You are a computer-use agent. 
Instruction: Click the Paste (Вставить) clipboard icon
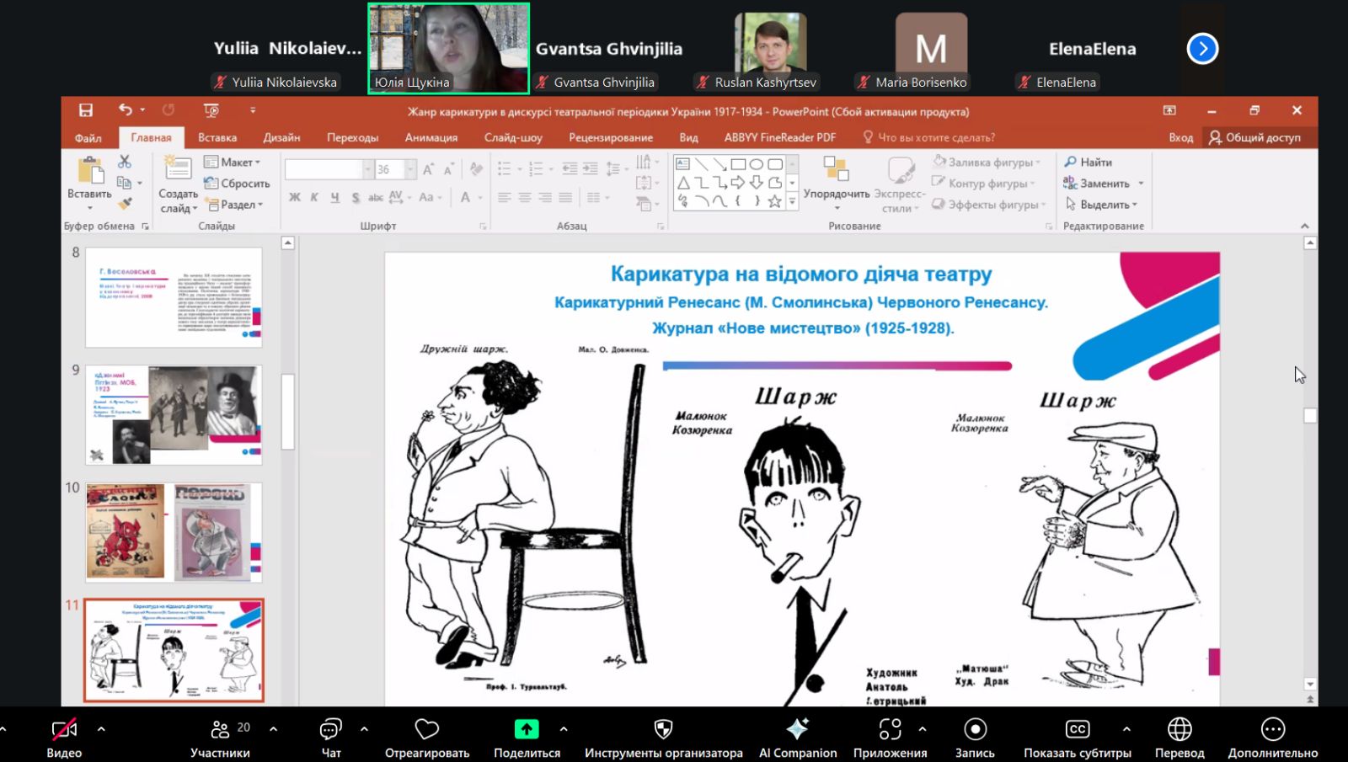point(89,171)
